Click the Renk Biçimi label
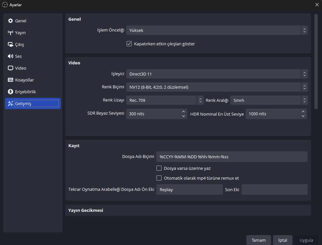322x245 pixels. tap(113, 87)
